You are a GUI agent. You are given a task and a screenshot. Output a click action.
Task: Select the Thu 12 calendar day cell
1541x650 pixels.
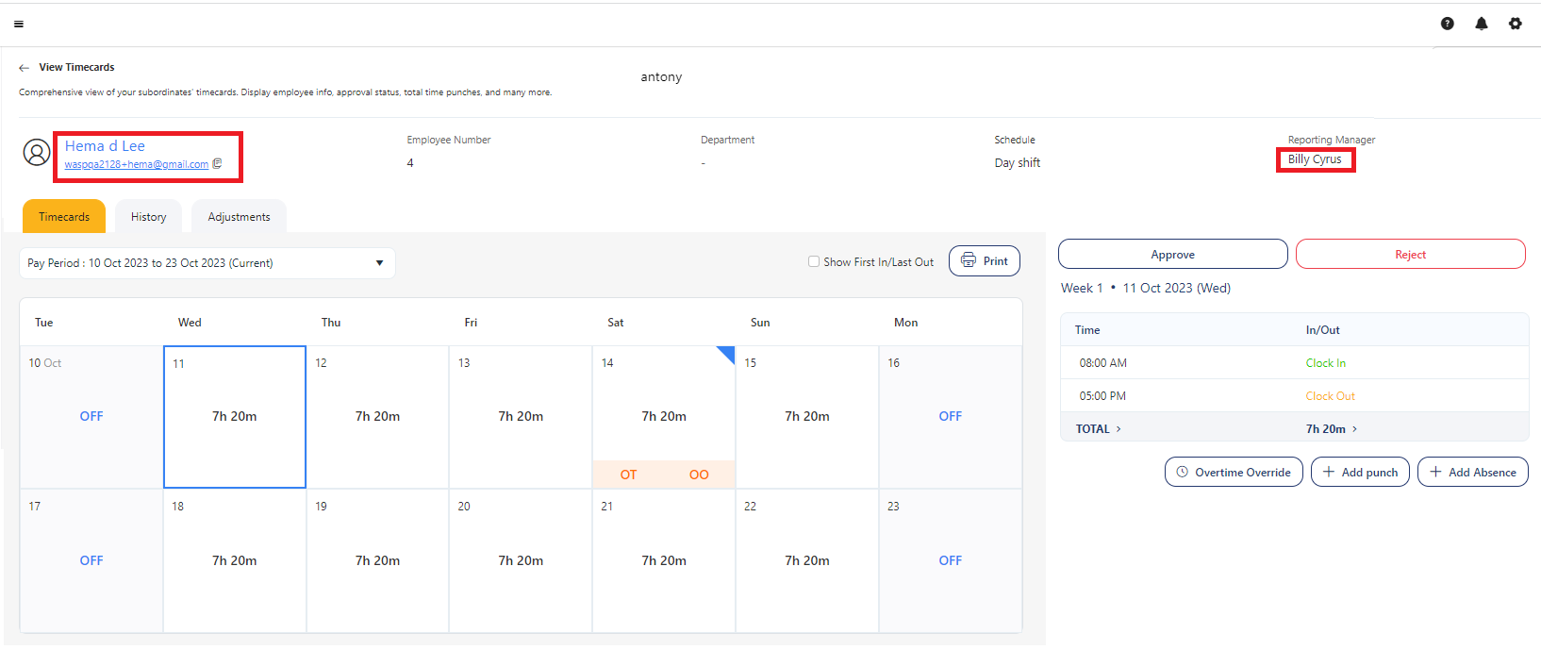tap(377, 417)
